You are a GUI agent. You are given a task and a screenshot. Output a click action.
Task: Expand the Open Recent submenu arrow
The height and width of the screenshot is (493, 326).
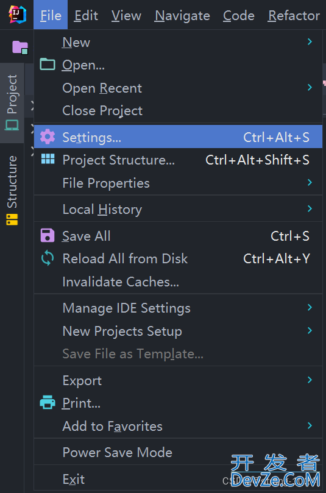[x=310, y=87]
